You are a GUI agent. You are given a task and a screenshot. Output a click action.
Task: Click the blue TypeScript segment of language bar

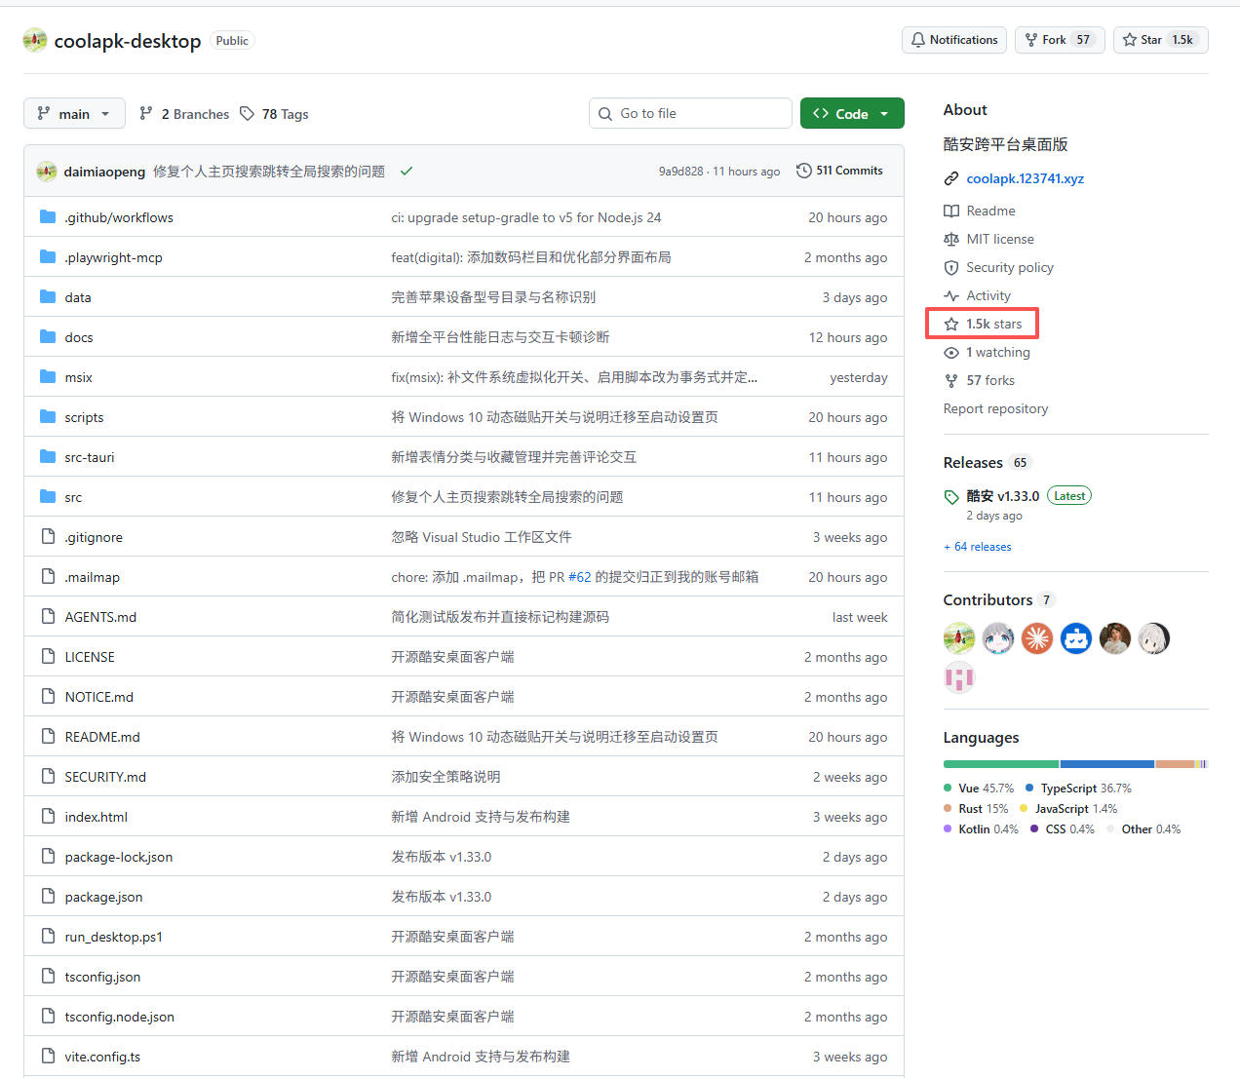(x=1107, y=764)
